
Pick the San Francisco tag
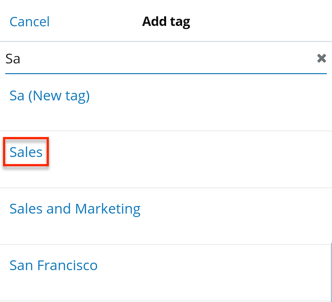tap(54, 265)
